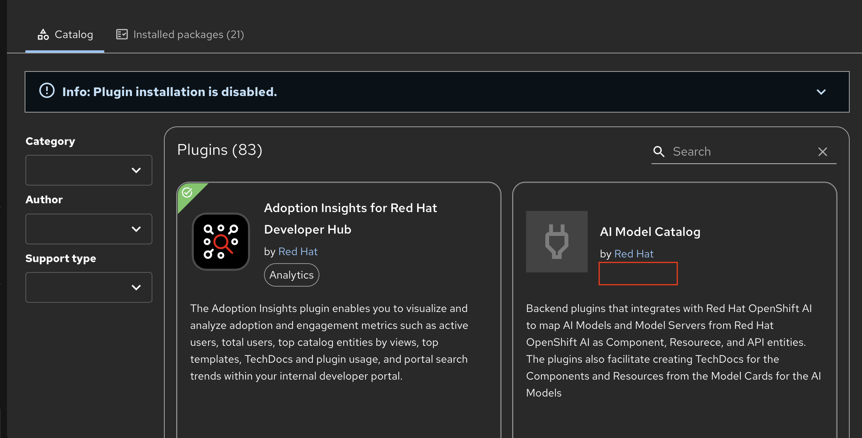Clear the plugin search field
Screen dimensions: 862x438
click(822, 152)
